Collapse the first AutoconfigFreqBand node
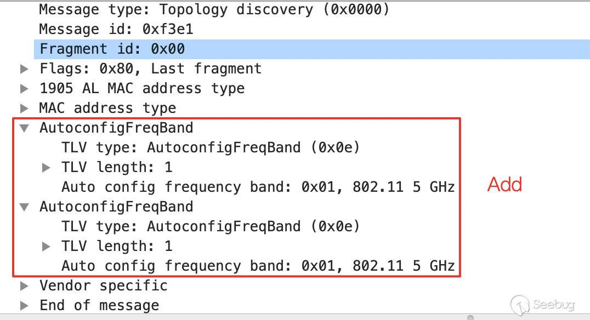The height and width of the screenshot is (320, 590). pos(24,128)
